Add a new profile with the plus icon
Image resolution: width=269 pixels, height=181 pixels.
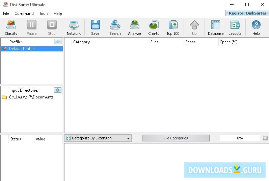(x=58, y=42)
